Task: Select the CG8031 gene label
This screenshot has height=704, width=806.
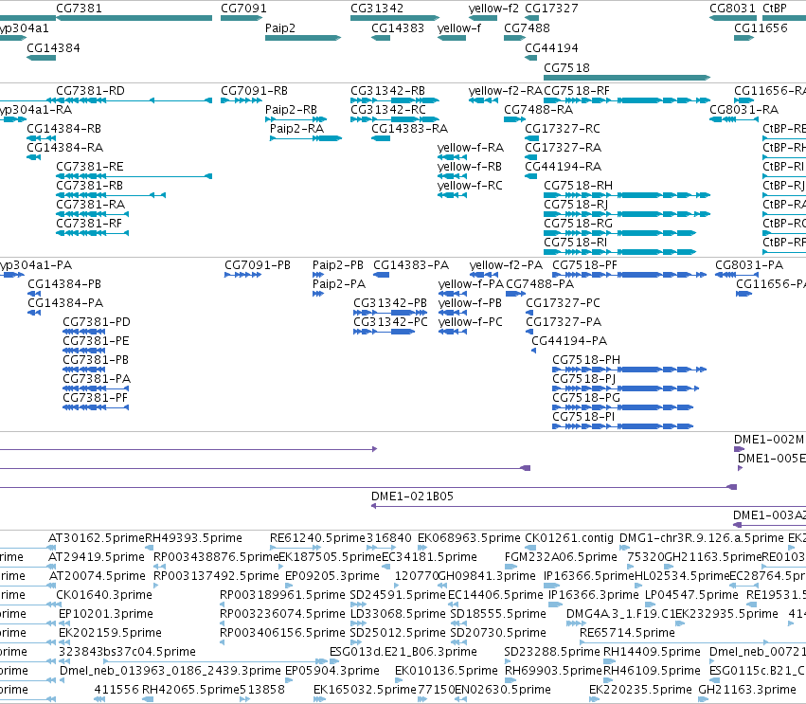Action: click(732, 9)
